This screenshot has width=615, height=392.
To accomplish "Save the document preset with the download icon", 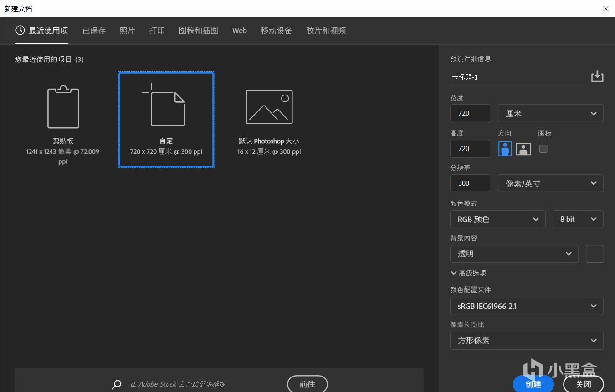I will [597, 76].
